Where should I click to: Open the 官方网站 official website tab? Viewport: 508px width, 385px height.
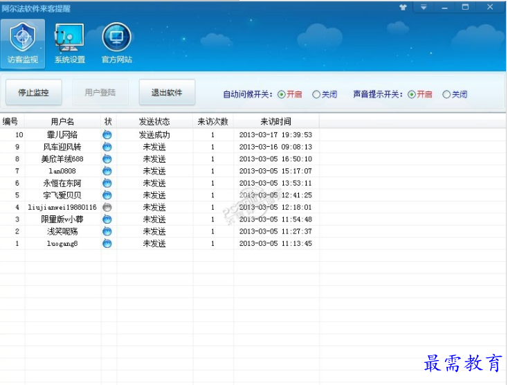coord(117,44)
